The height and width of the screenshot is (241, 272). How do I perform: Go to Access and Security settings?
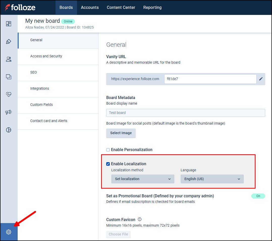pyautogui.click(x=46, y=56)
